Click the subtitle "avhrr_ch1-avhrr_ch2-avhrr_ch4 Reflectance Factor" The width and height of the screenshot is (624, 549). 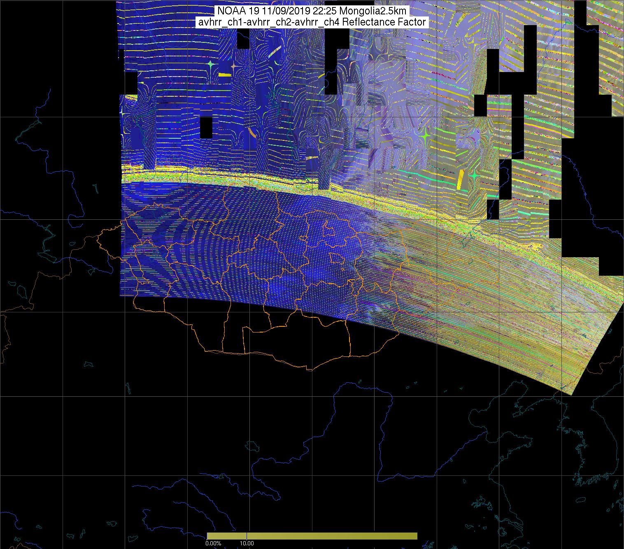[x=312, y=22]
